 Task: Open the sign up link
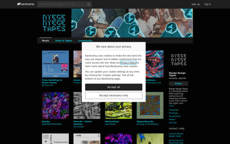[195, 4]
